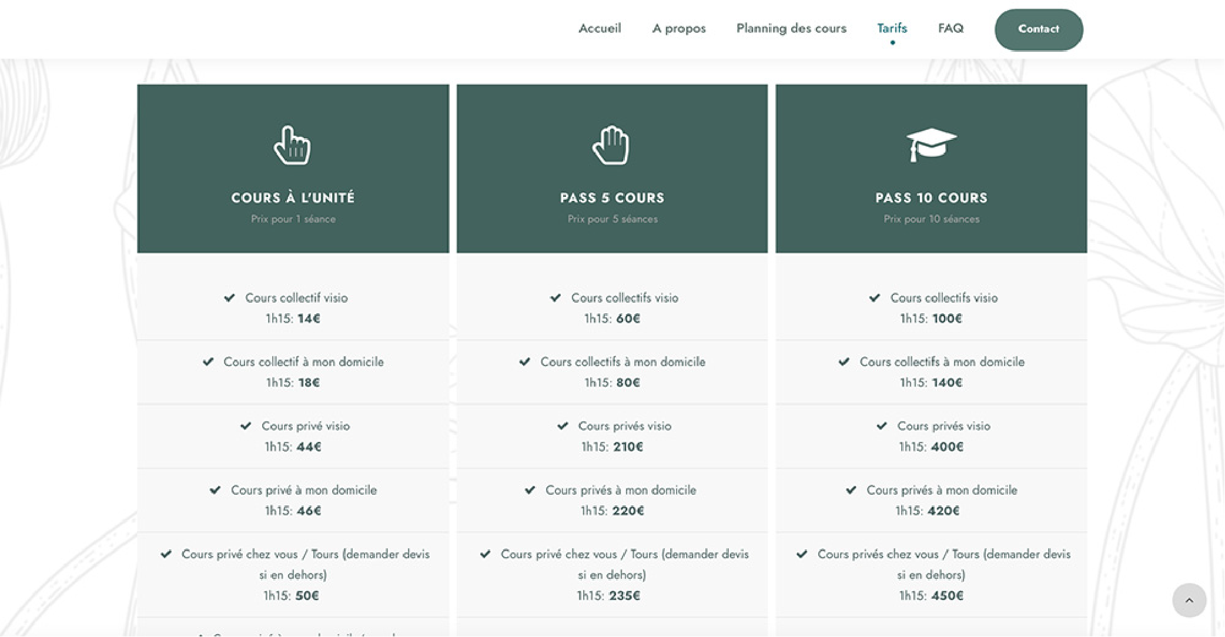This screenshot has width=1225, height=637.
Task: Click checkmark beside Cours privés visio 210€
Action: 563,426
